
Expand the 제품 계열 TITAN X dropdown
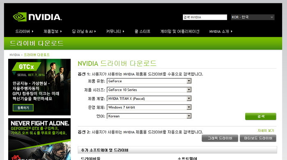click(x=149, y=99)
